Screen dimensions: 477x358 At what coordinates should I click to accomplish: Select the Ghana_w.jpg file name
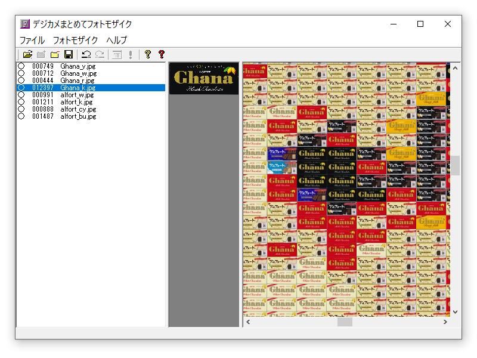79,73
